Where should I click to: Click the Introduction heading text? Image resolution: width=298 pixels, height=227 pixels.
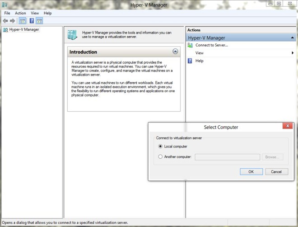click(83, 52)
